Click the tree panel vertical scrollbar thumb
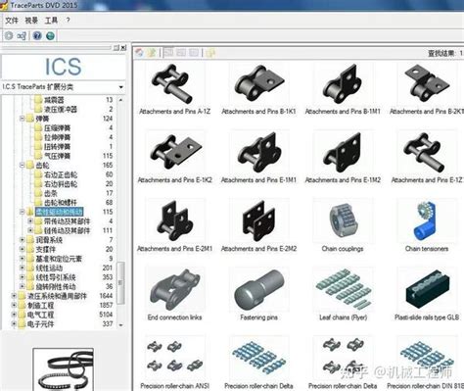 pos(120,283)
